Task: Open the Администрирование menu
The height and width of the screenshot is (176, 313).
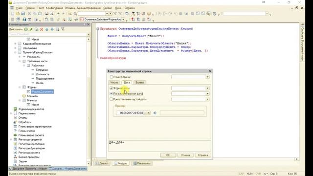Action: pos(89,8)
